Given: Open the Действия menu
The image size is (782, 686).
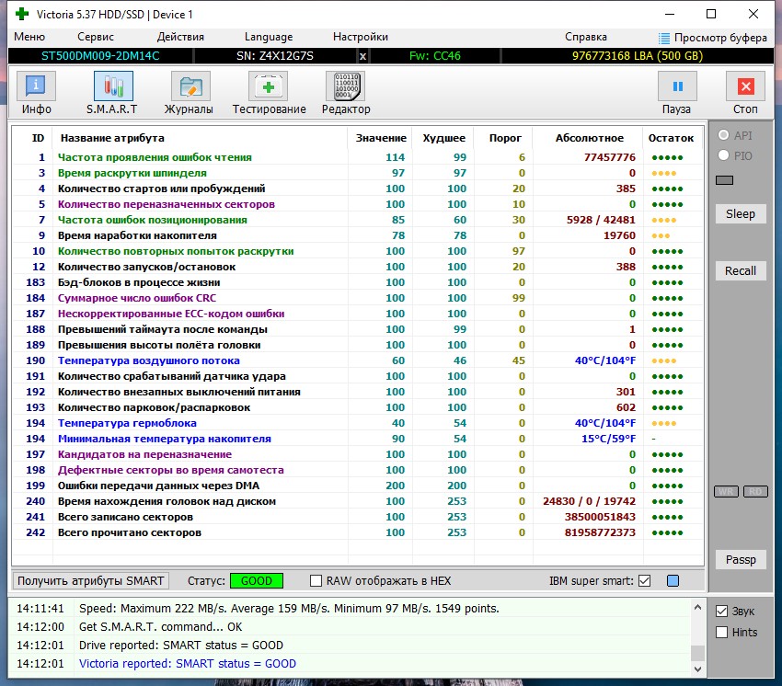Looking at the screenshot, I should [x=180, y=37].
